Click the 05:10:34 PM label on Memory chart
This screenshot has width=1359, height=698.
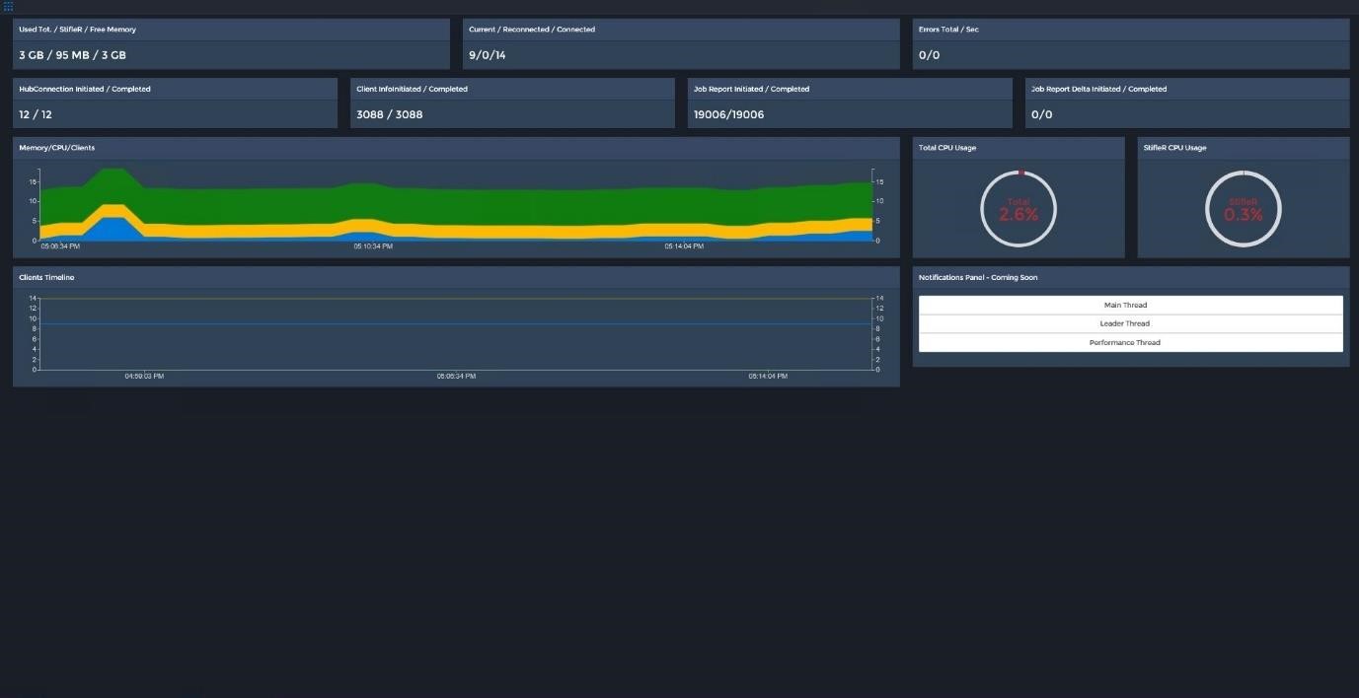click(x=373, y=246)
